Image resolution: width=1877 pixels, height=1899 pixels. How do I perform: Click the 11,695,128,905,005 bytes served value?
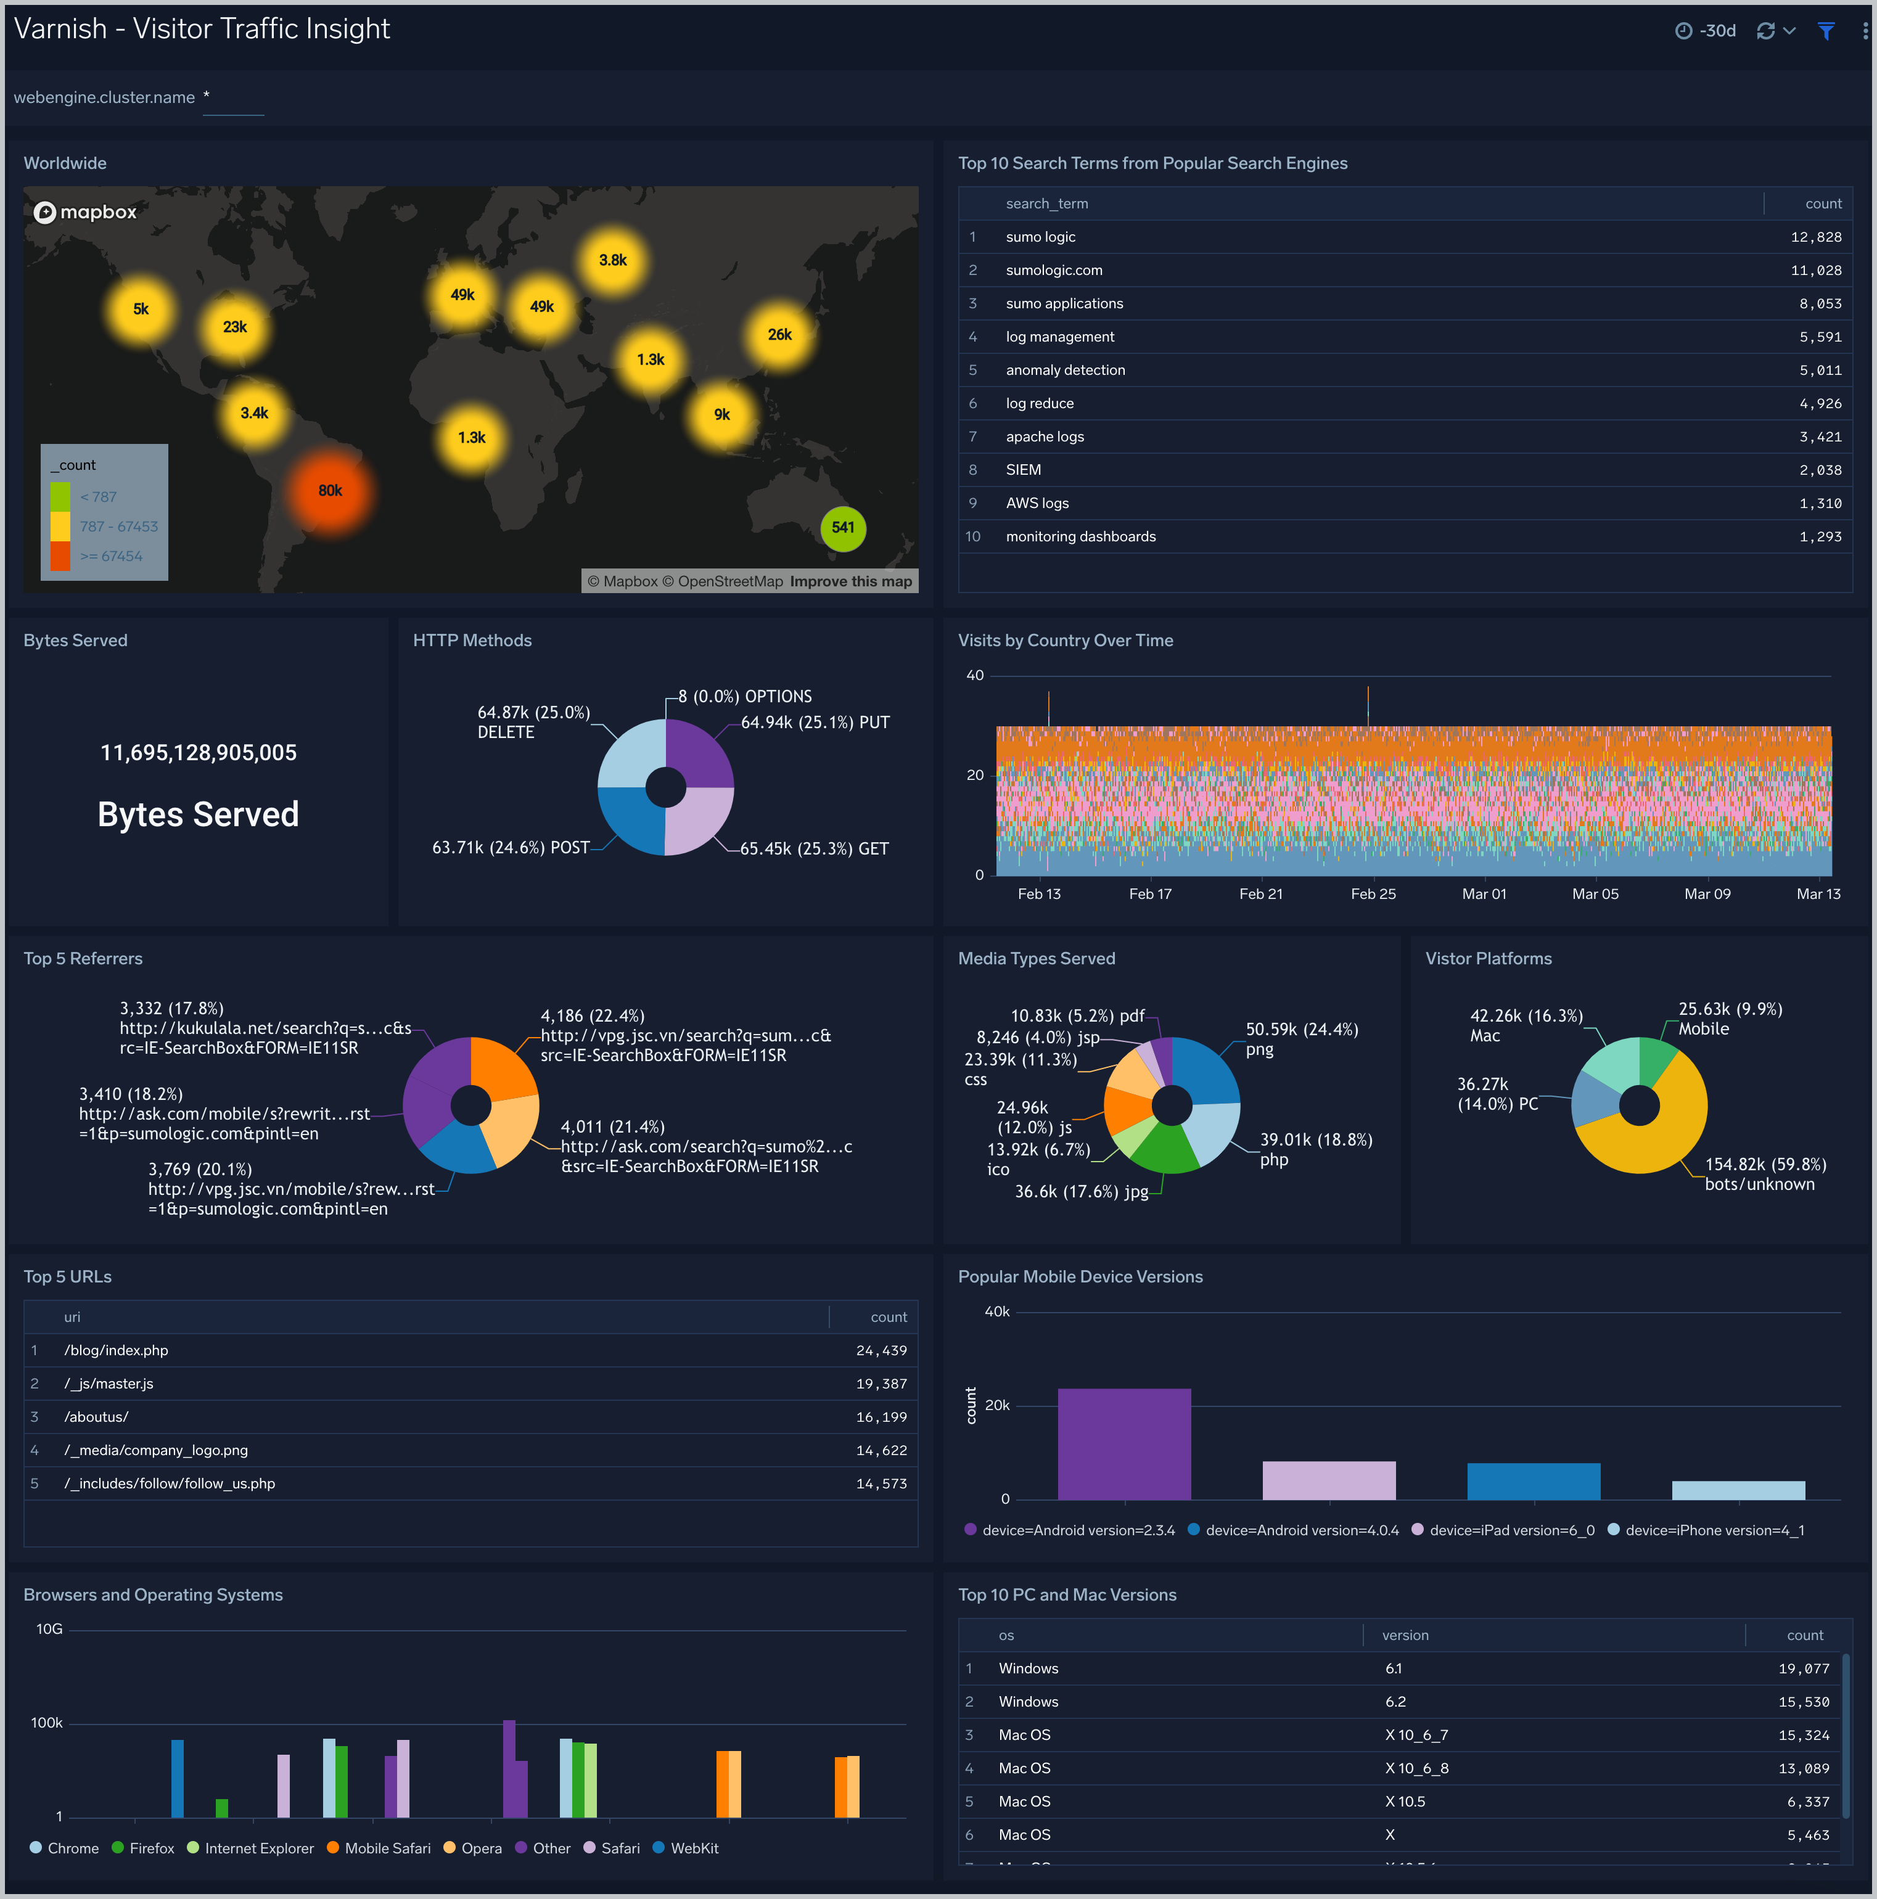199,753
